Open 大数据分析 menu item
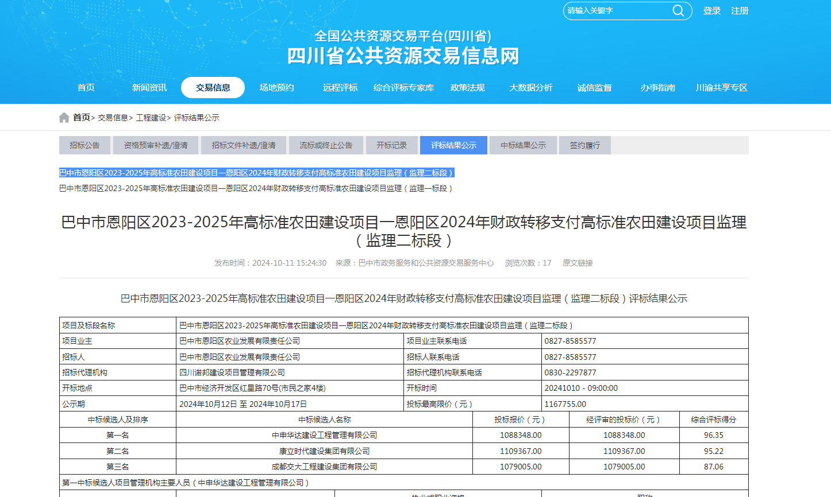The width and height of the screenshot is (831, 497). (531, 88)
